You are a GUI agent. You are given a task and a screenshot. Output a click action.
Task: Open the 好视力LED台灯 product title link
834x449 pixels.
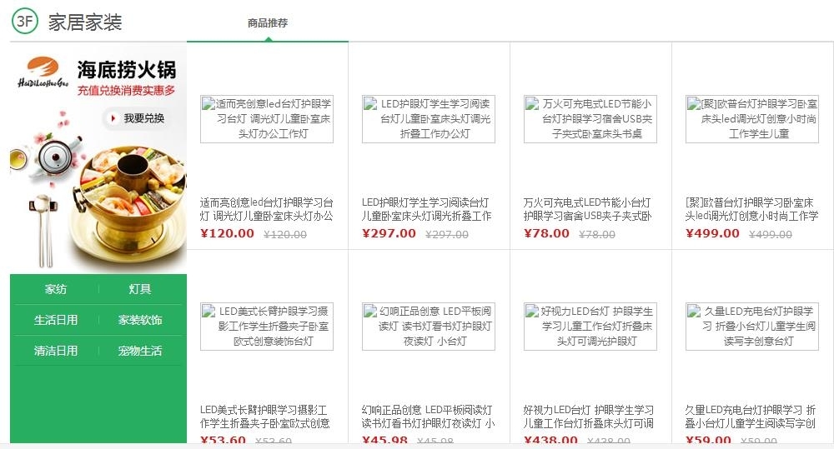pyautogui.click(x=589, y=417)
